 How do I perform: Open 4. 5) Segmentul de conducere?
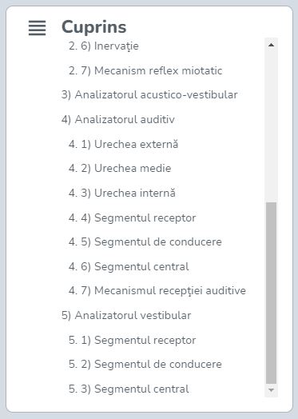click(145, 241)
